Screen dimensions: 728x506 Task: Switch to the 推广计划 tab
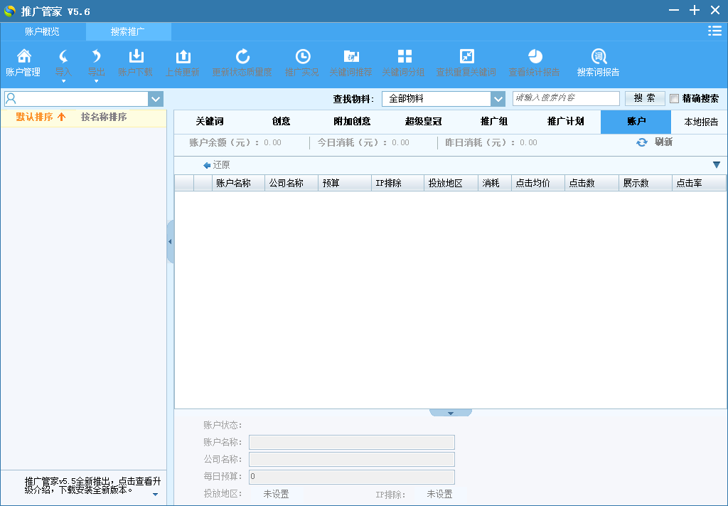pos(565,122)
